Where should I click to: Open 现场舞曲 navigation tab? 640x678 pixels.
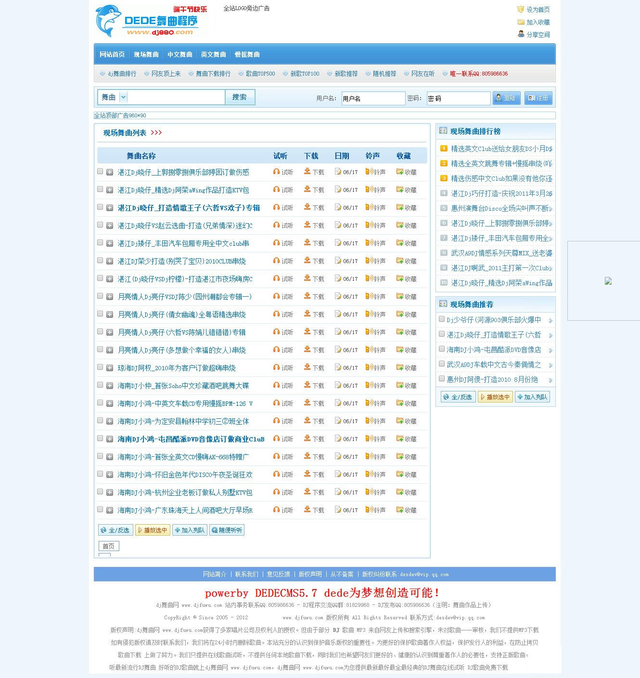(146, 54)
